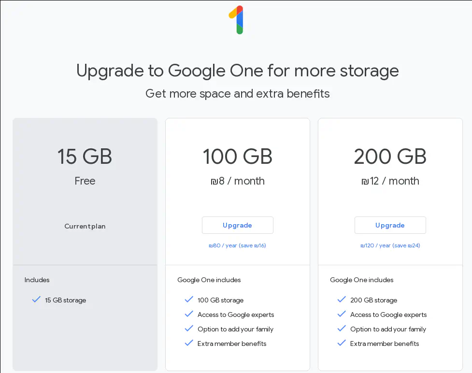
Task: Select the ₪120 / year annual offer
Action: [390, 245]
